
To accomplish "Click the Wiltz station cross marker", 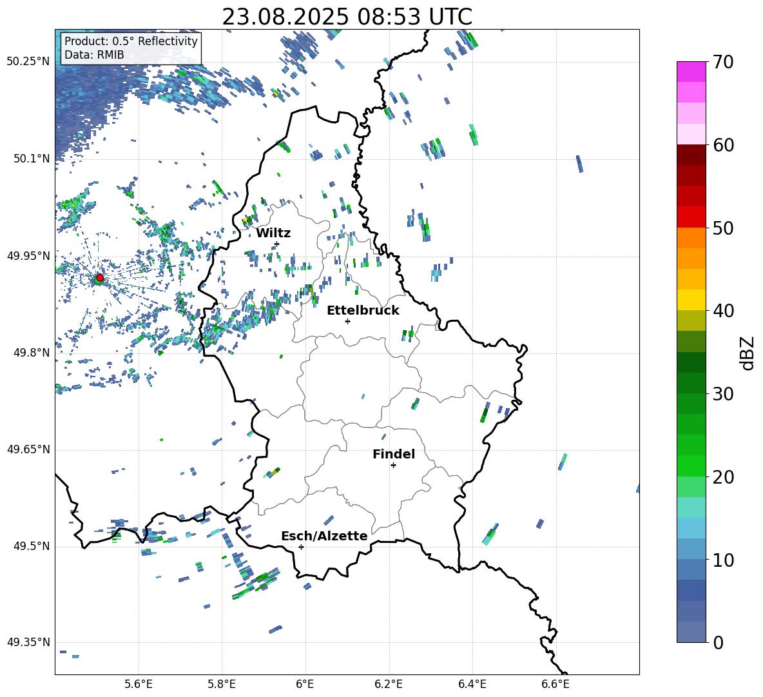I will (277, 244).
